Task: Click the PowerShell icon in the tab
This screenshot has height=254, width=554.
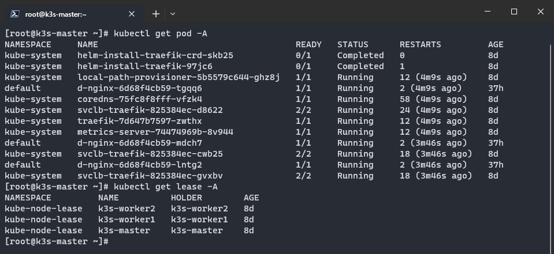Action: [x=16, y=14]
